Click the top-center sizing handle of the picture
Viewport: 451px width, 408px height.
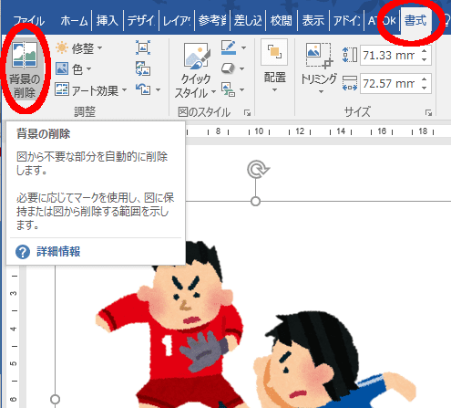point(256,201)
